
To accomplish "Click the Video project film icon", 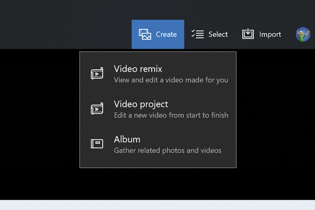I will pyautogui.click(x=97, y=109).
